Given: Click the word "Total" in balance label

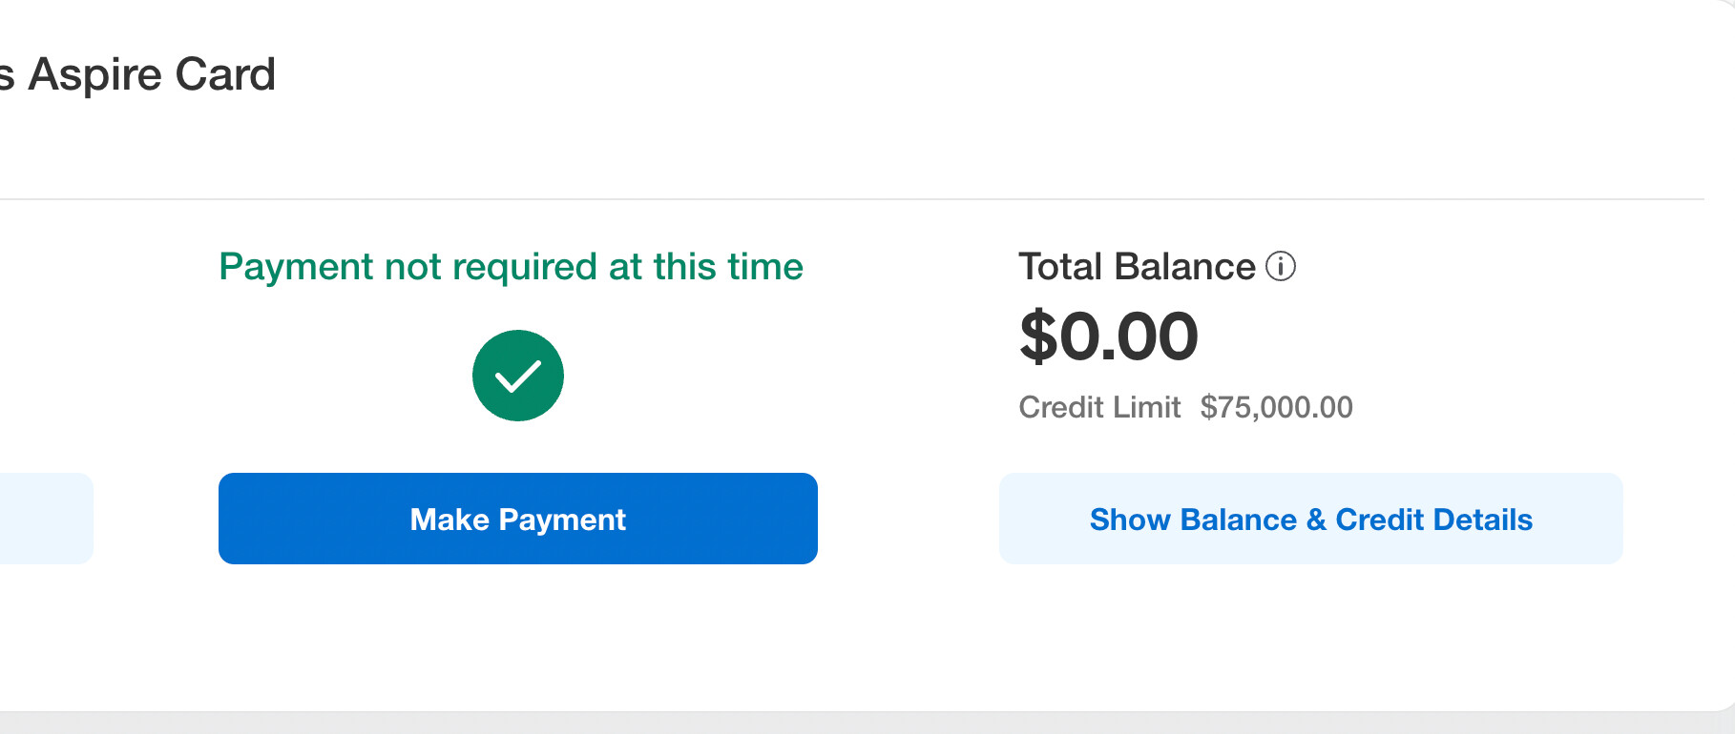Looking at the screenshot, I should click(1060, 267).
